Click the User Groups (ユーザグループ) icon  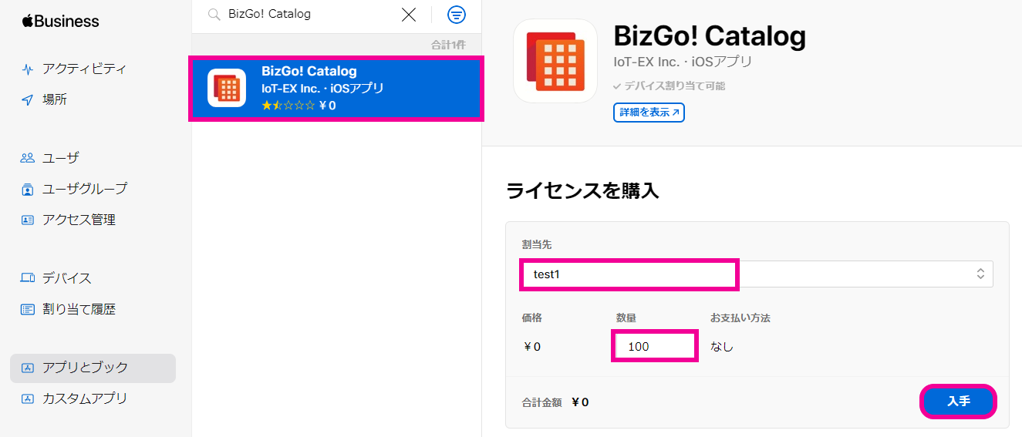coord(28,189)
